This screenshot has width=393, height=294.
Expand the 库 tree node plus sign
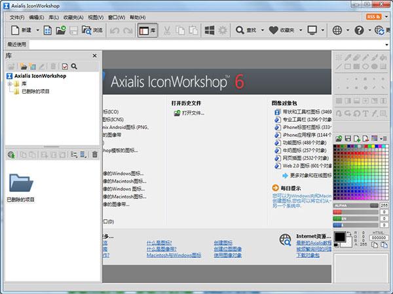[x=10, y=84]
